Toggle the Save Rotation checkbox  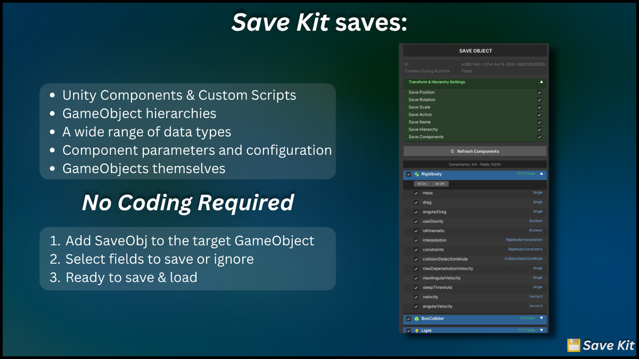tap(539, 100)
